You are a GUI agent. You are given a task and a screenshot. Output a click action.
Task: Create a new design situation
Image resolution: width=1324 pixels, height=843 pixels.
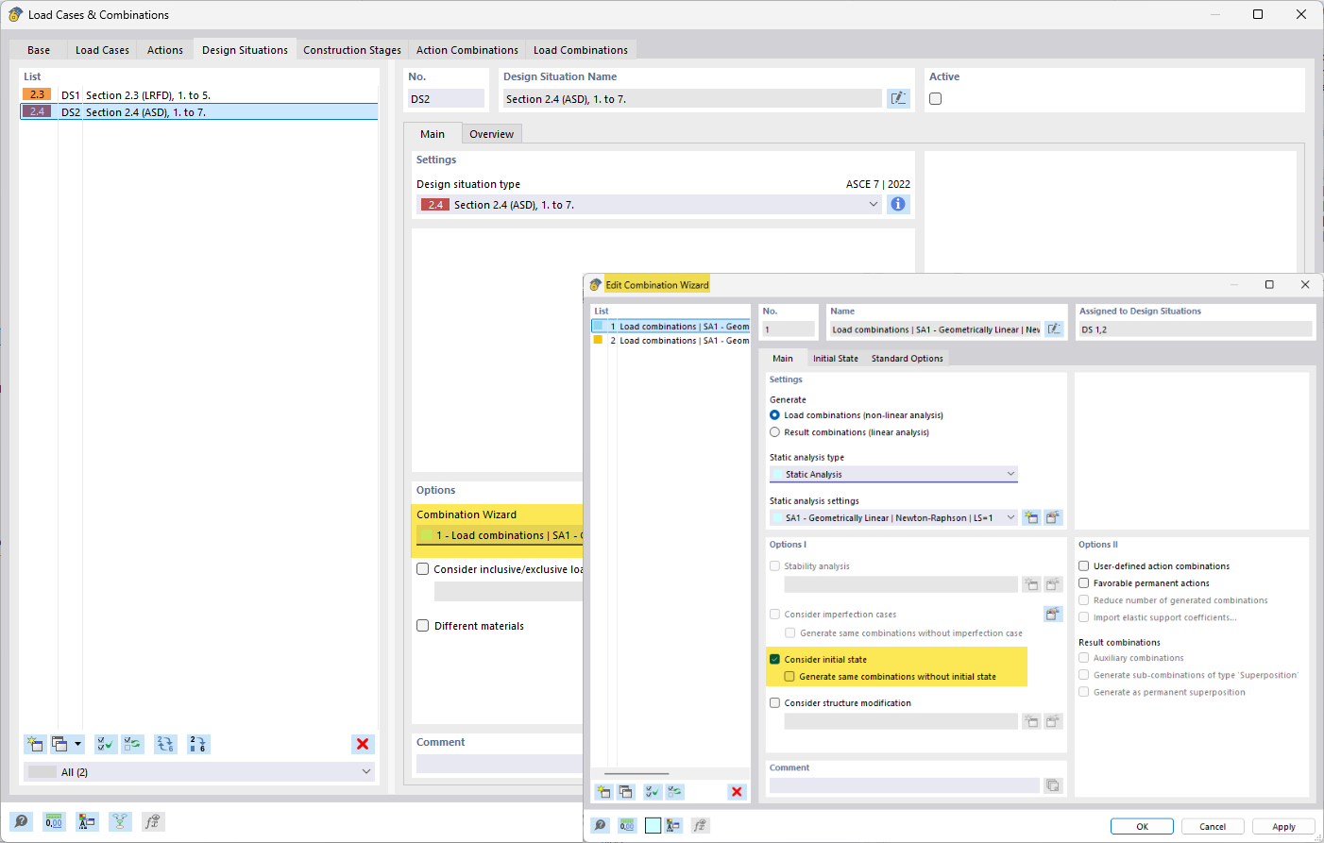point(35,744)
